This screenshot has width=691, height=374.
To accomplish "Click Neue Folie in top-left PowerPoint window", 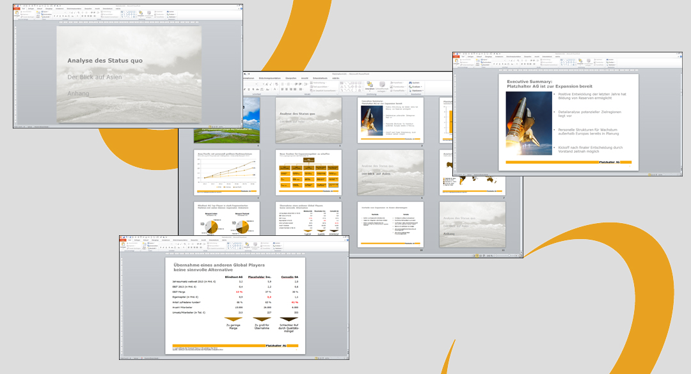I will pos(38,14).
